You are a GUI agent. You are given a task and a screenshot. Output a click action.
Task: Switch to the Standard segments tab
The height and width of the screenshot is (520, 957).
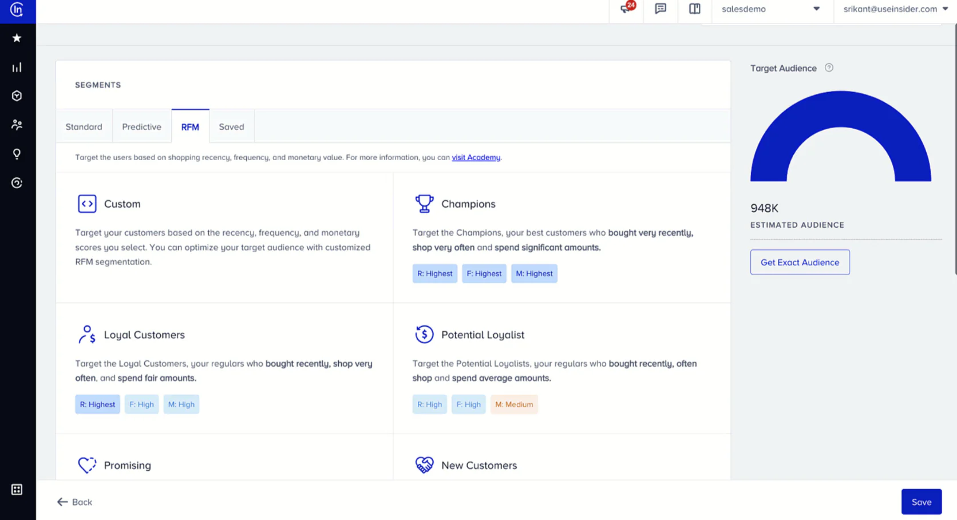click(84, 127)
